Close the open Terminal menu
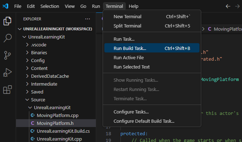 pos(114,6)
